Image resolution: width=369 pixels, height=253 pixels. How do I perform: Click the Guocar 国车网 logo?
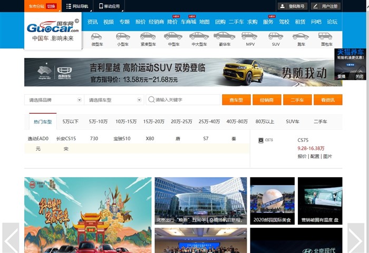(x=53, y=31)
